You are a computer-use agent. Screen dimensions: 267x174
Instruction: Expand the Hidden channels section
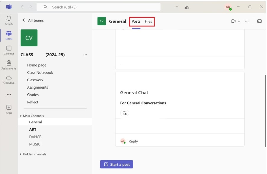click(x=21, y=154)
